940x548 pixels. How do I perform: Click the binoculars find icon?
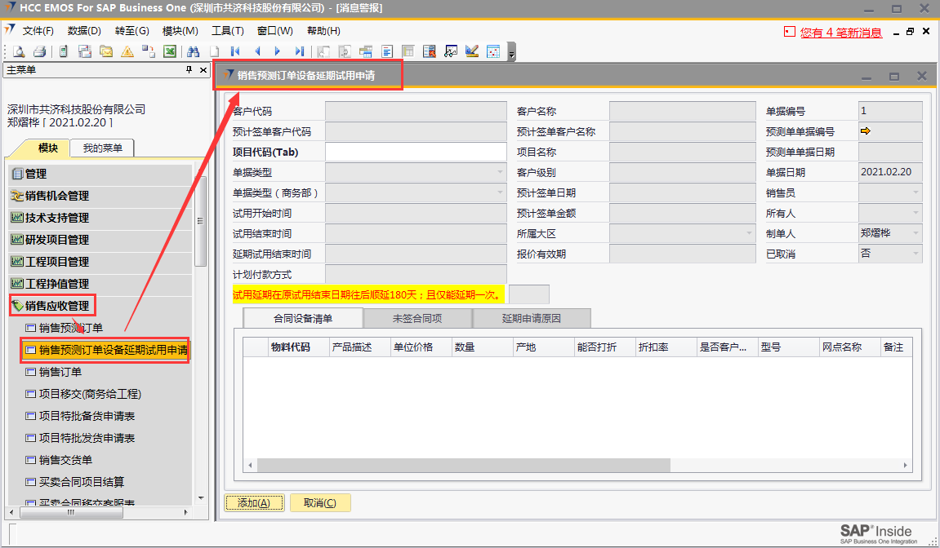tap(194, 51)
